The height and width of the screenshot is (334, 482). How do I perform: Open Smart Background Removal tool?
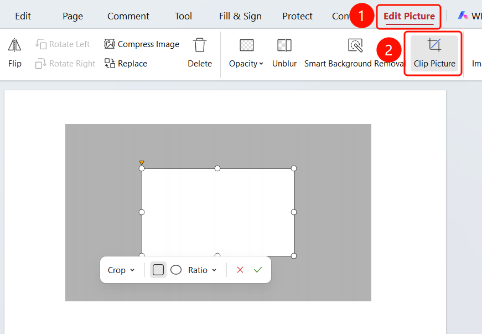pos(355,53)
